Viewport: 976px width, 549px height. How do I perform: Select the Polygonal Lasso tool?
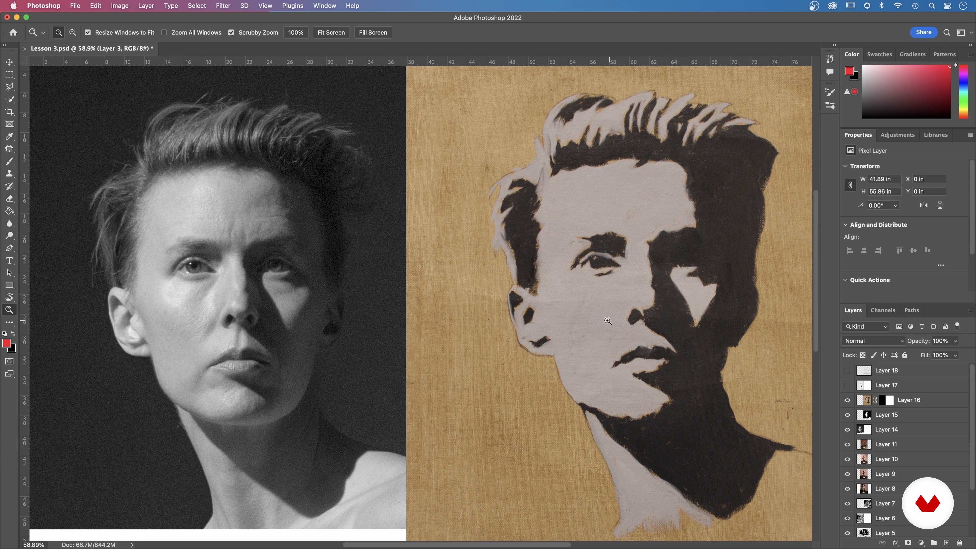[x=9, y=87]
